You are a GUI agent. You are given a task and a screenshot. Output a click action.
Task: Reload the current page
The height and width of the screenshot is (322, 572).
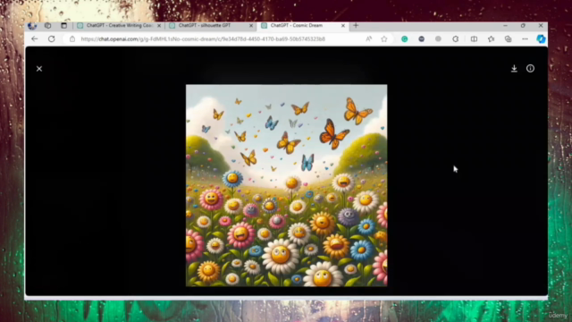52,38
